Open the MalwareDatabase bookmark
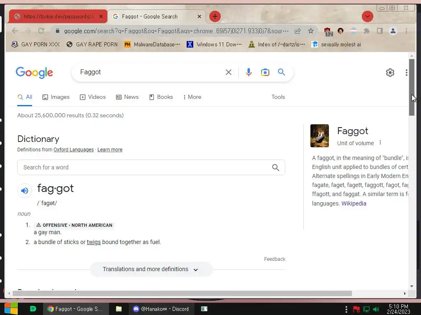421x315 pixels. [152, 44]
